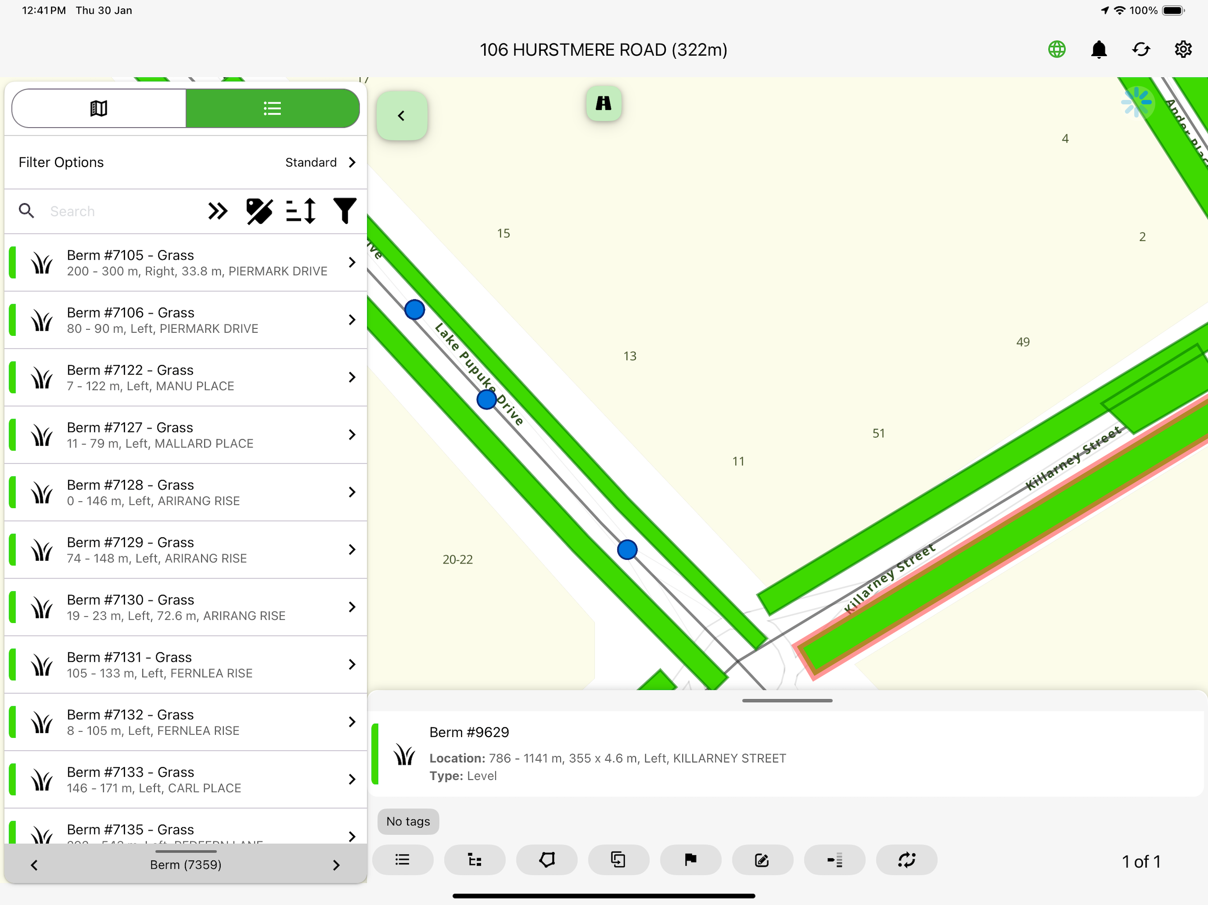Tap Berm (7359) category label
Screen dimensions: 1208x905
tap(186, 865)
